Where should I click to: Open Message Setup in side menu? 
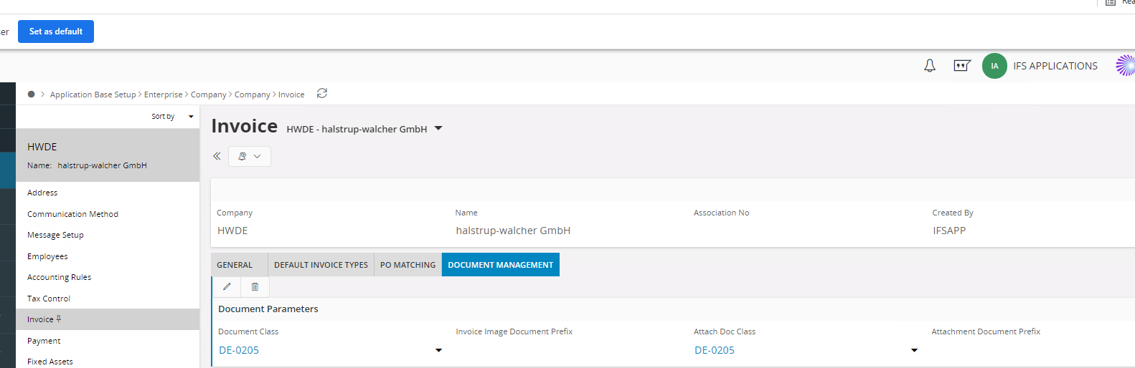click(55, 235)
